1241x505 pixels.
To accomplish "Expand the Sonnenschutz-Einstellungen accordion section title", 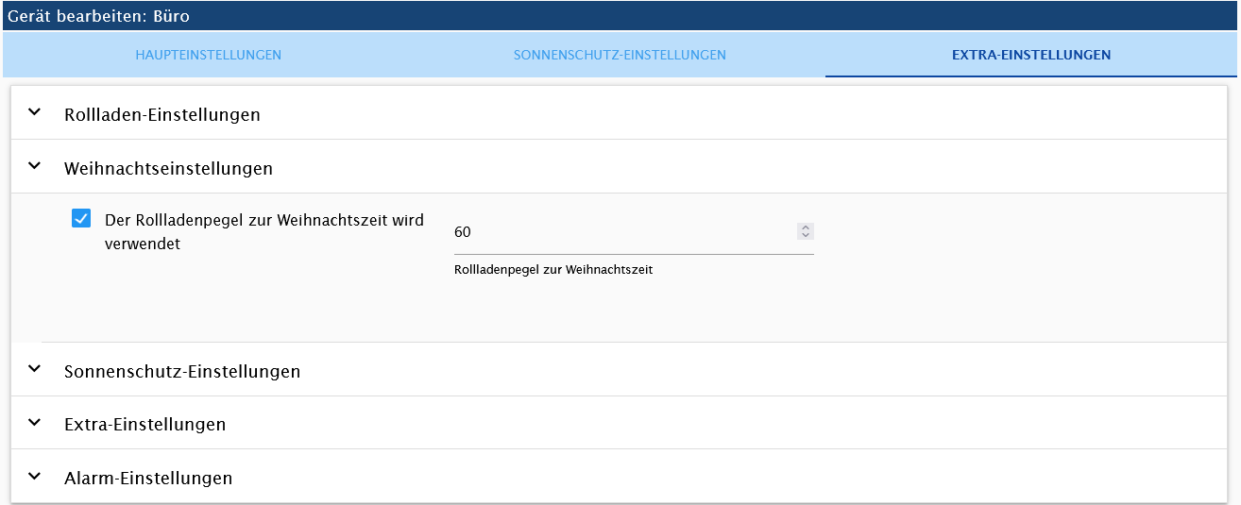I will 182,372.
